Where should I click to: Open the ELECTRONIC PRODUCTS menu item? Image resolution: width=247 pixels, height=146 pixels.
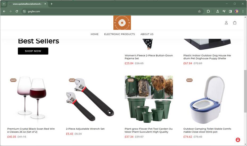click(x=120, y=34)
